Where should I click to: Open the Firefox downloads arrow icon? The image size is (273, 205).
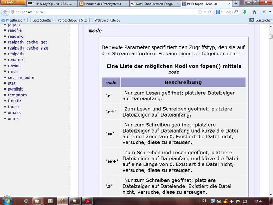[x=245, y=12]
